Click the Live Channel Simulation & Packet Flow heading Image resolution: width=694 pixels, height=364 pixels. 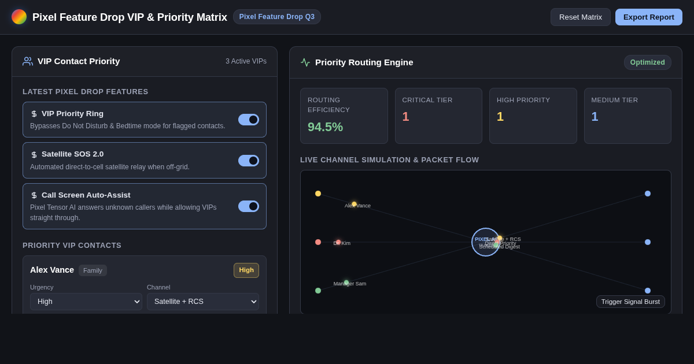pos(390,160)
